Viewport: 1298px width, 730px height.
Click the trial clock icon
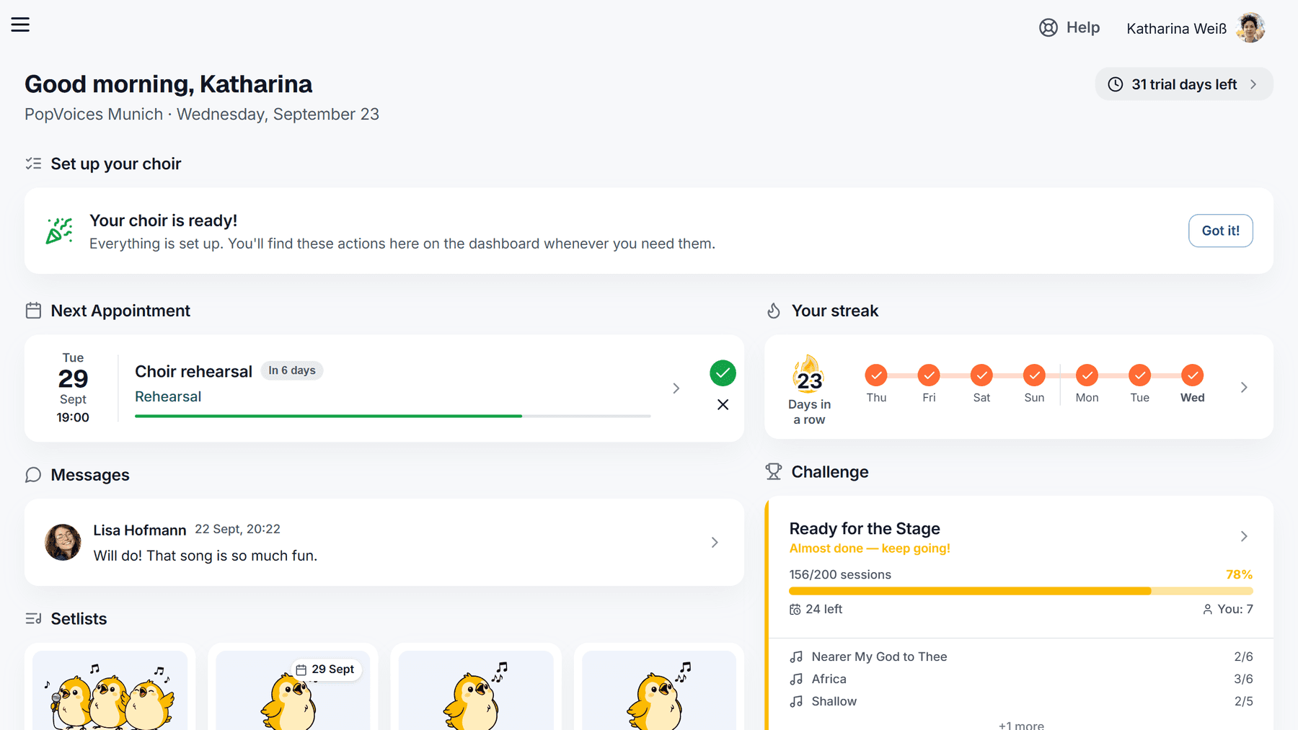(x=1115, y=84)
